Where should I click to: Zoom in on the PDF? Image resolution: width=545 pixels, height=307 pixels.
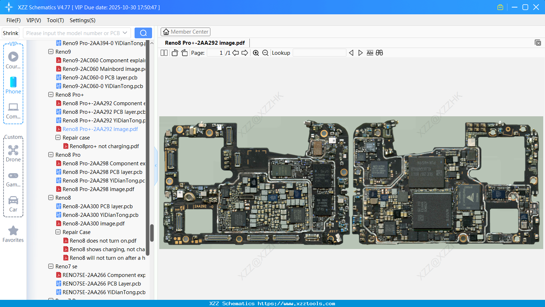pyautogui.click(x=256, y=53)
